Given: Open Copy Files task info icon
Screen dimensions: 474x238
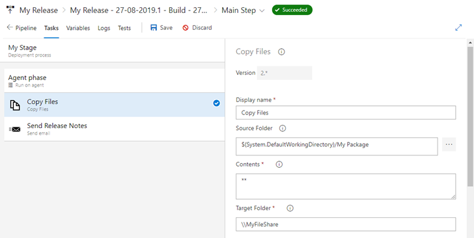Looking at the screenshot, I should pos(281,52).
